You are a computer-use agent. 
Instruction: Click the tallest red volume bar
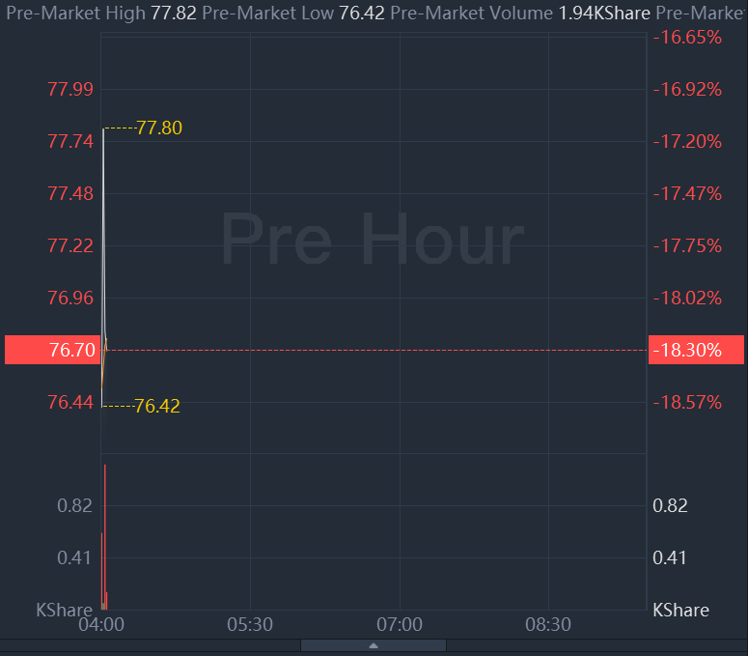[x=104, y=536]
